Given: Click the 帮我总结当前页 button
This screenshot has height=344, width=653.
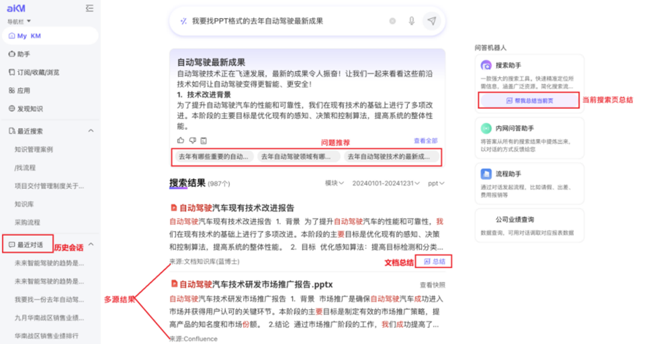Looking at the screenshot, I should [529, 101].
